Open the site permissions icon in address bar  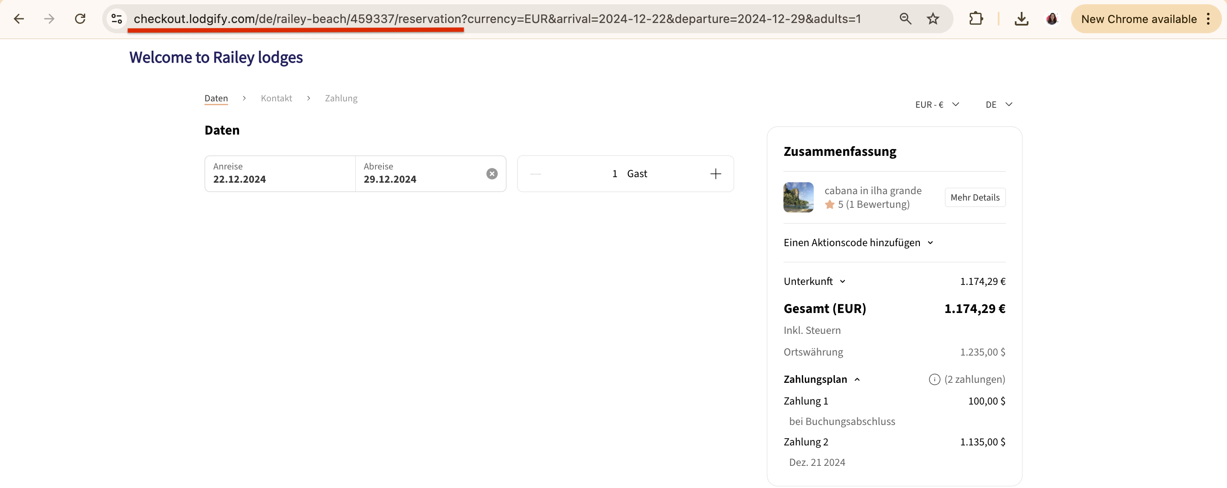pyautogui.click(x=116, y=19)
